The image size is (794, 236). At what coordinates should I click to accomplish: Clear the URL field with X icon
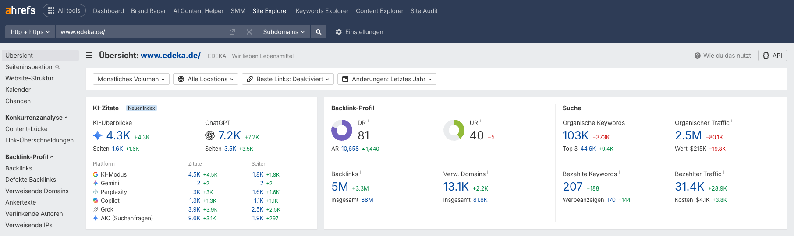coord(249,32)
